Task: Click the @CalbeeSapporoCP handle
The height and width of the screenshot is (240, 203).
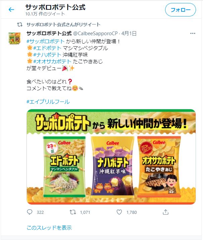Action: click(x=95, y=34)
